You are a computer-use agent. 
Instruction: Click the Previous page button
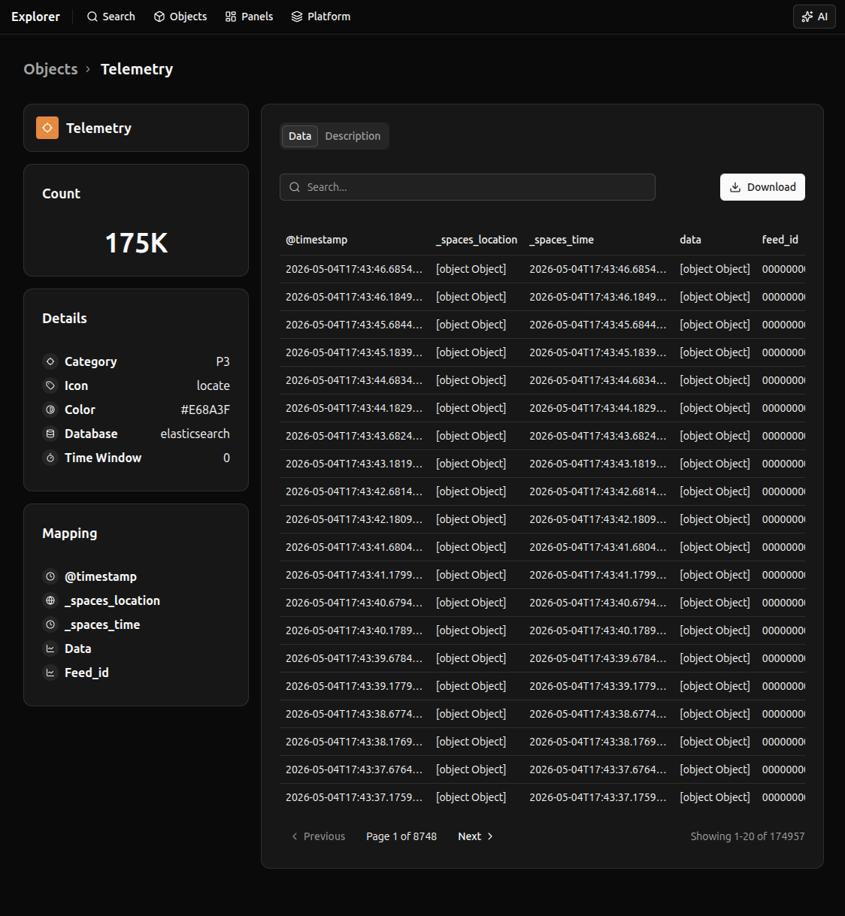[318, 836]
